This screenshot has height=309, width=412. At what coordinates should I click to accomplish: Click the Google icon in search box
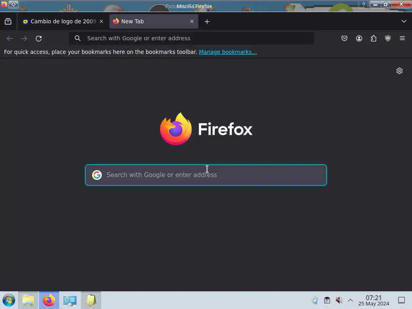coord(97,175)
